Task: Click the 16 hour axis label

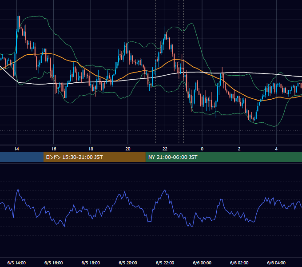Action: coord(54,149)
